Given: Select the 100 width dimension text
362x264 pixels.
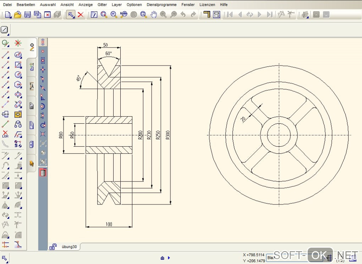Looking at the screenshot, I should click(x=109, y=224).
